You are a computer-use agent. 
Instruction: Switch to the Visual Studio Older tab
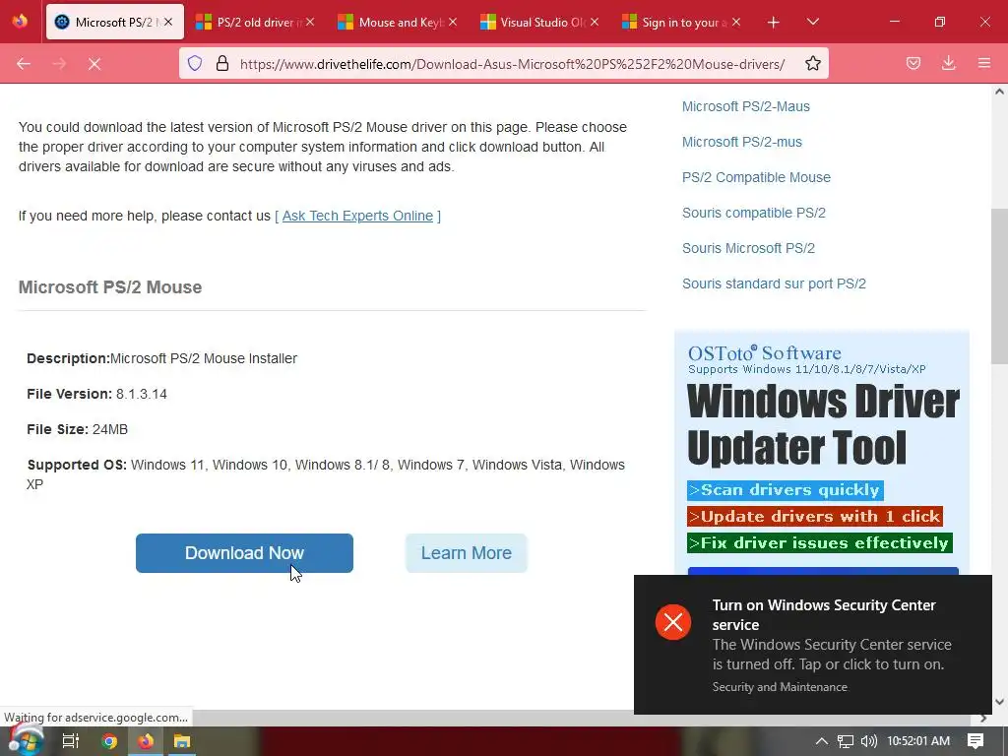point(540,23)
